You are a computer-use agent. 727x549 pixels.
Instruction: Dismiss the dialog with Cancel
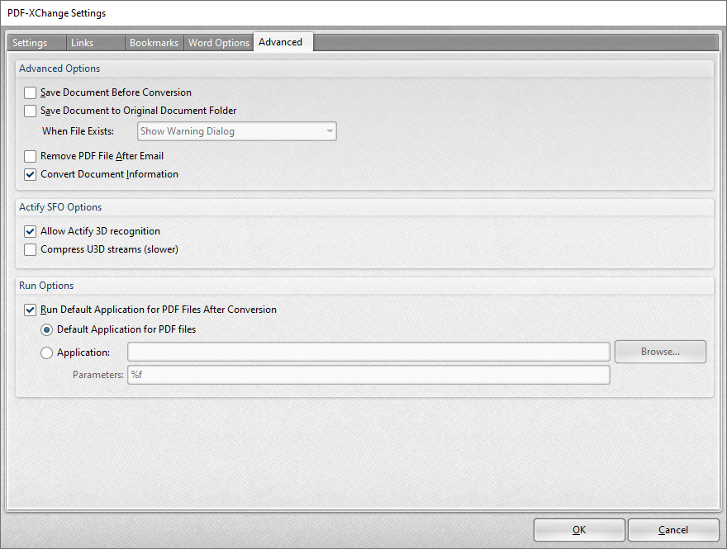pos(673,530)
